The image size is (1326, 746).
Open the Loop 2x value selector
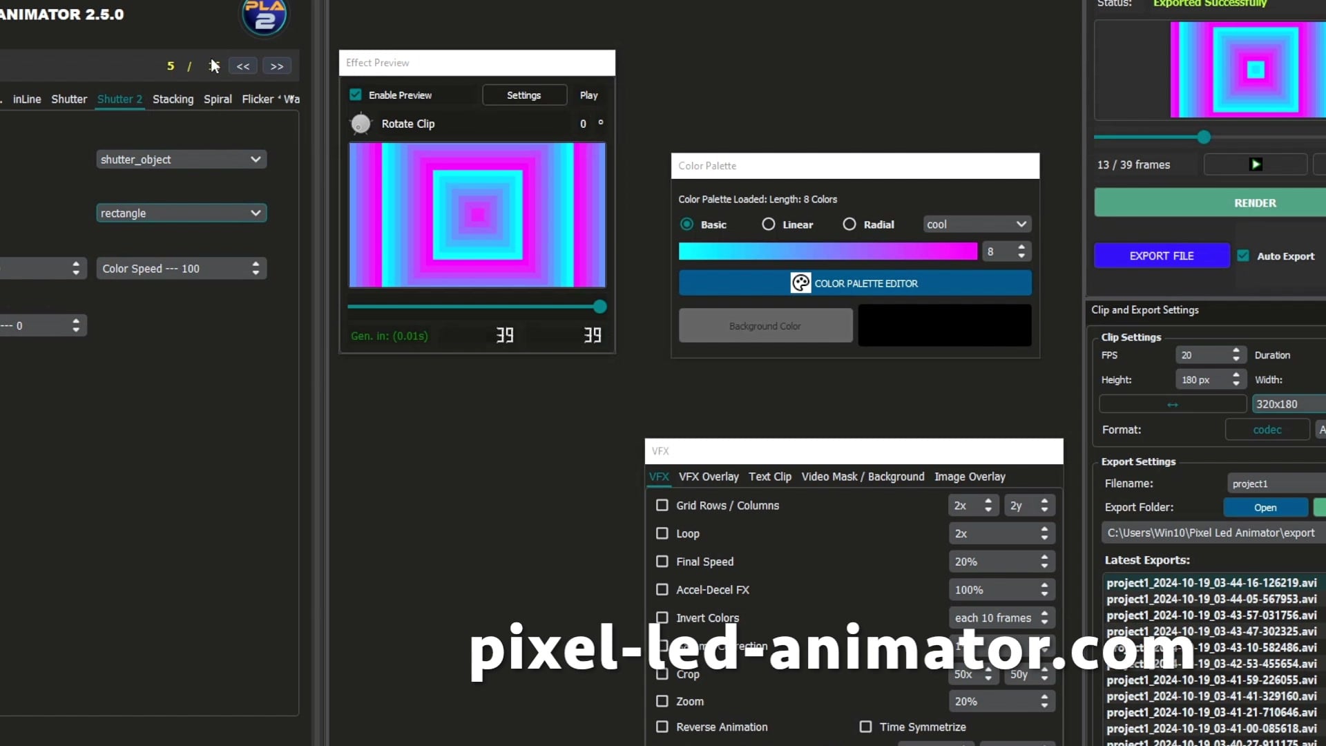[1001, 533]
